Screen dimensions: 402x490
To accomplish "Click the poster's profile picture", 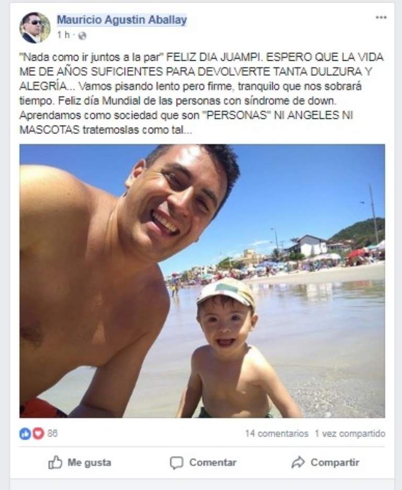I will [x=35, y=28].
